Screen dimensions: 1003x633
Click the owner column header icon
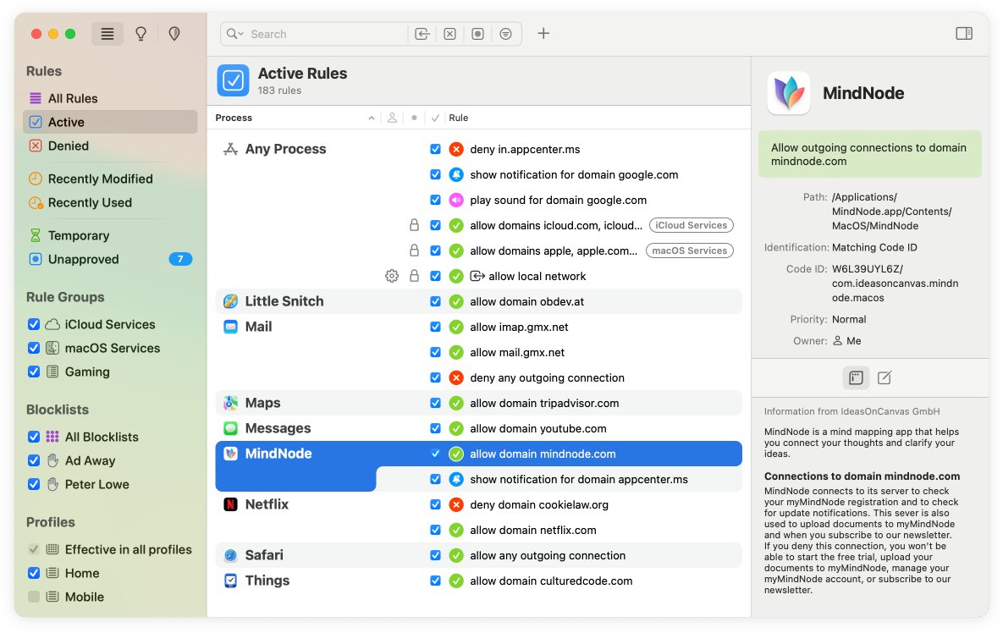pyautogui.click(x=392, y=118)
